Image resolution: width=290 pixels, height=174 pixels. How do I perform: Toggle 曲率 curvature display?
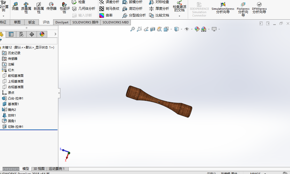click(106, 15)
